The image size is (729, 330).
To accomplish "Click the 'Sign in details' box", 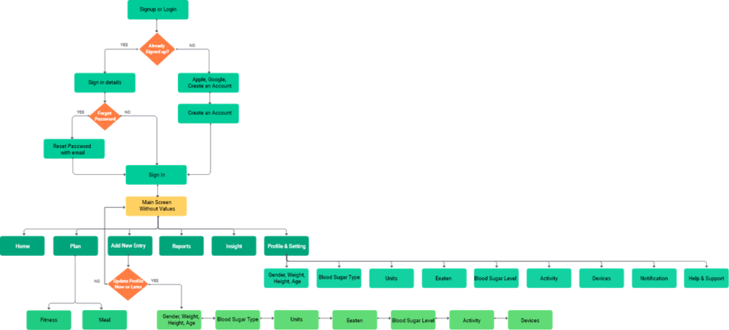I will [105, 82].
